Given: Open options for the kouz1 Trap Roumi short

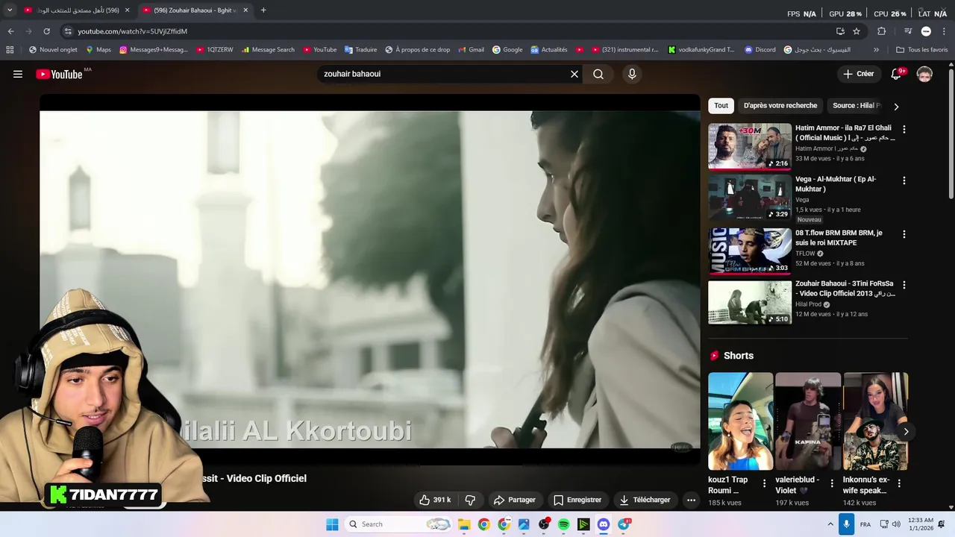Looking at the screenshot, I should (764, 483).
